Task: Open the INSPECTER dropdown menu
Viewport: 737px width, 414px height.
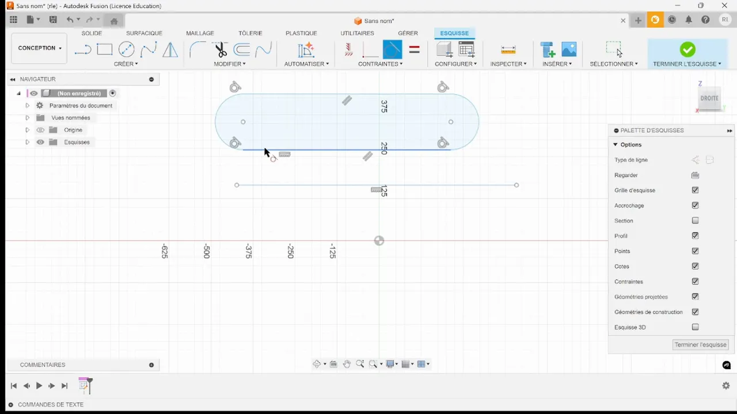Action: point(508,64)
